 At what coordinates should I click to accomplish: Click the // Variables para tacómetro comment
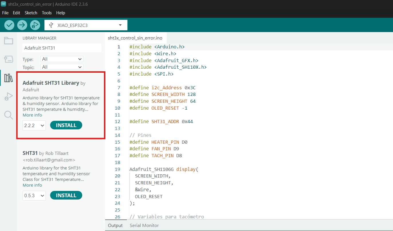pos(167,217)
